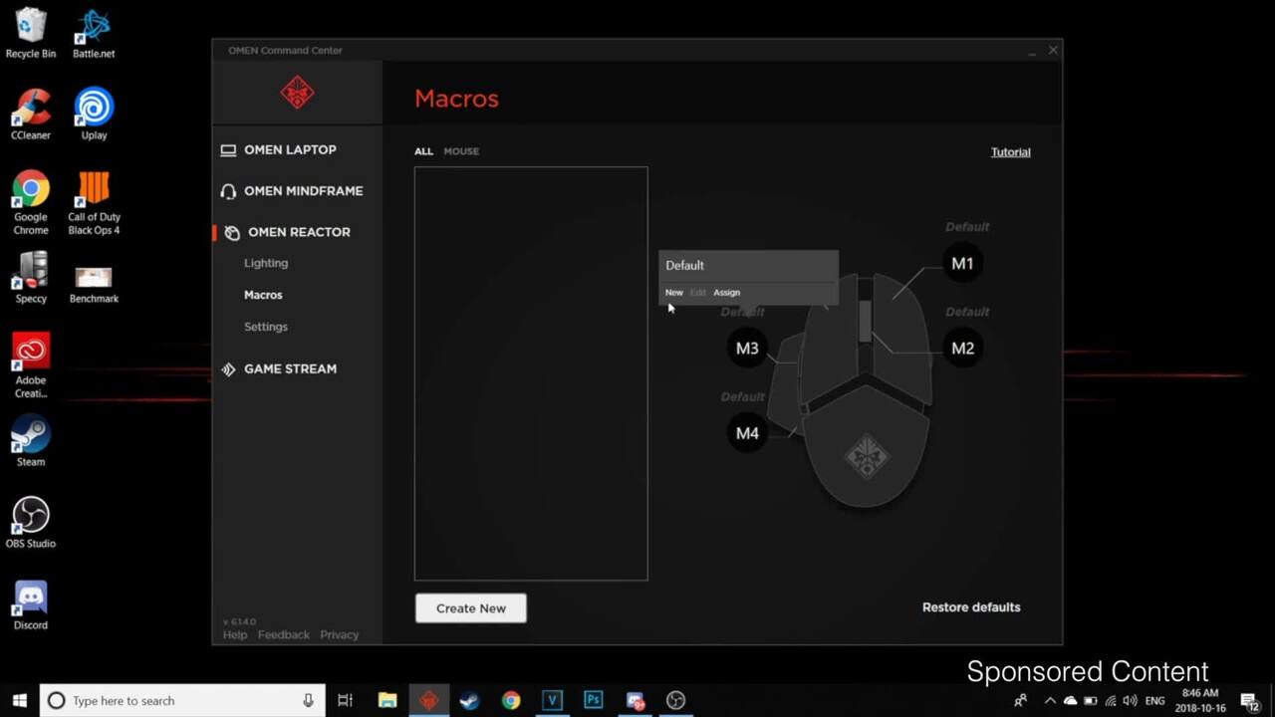Click the taskbar clock showing 8:46 AM
The height and width of the screenshot is (717, 1275).
1199,700
